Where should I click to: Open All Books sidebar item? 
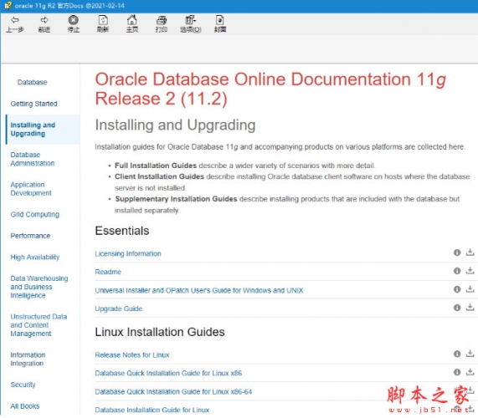pos(24,406)
